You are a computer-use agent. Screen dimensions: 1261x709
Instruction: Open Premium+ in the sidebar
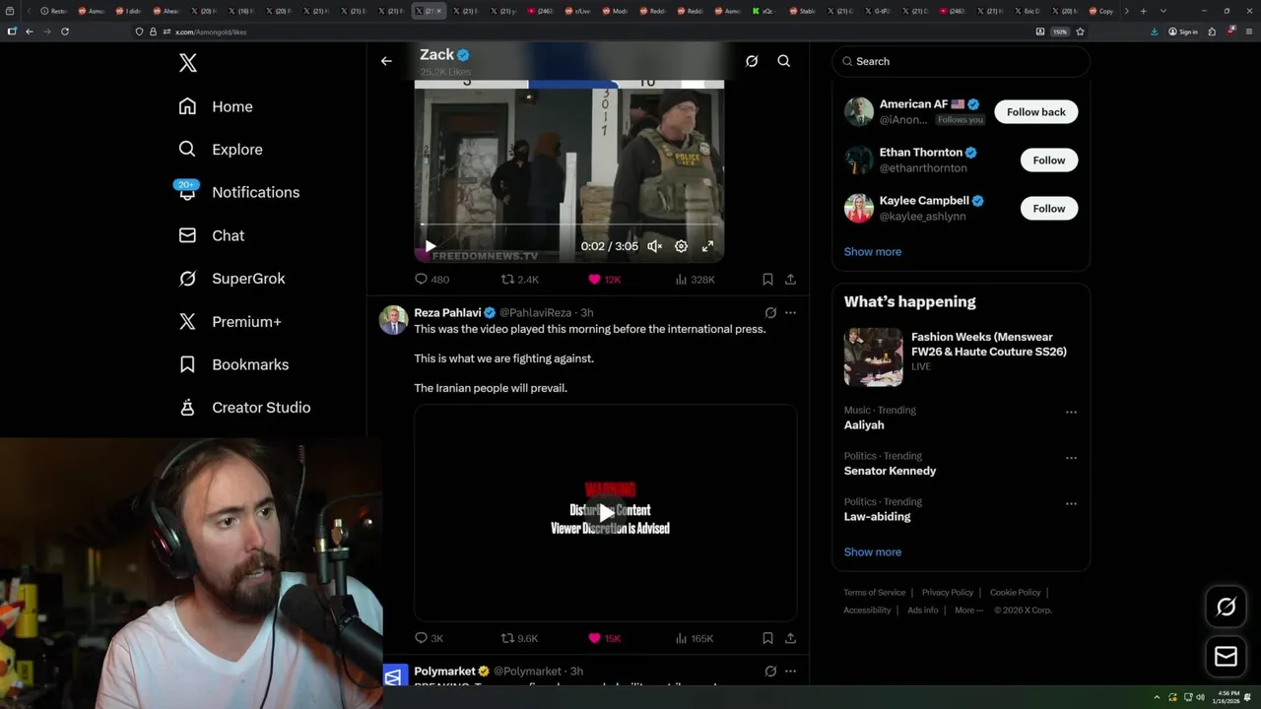coord(230,321)
